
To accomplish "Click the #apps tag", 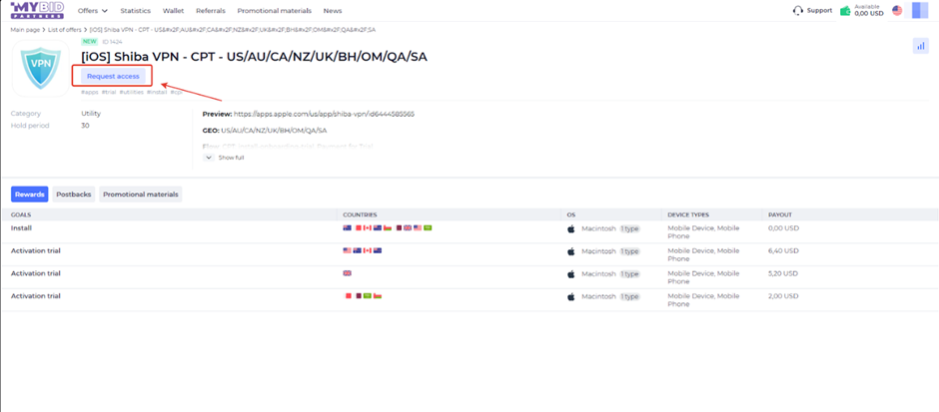I will pos(90,92).
